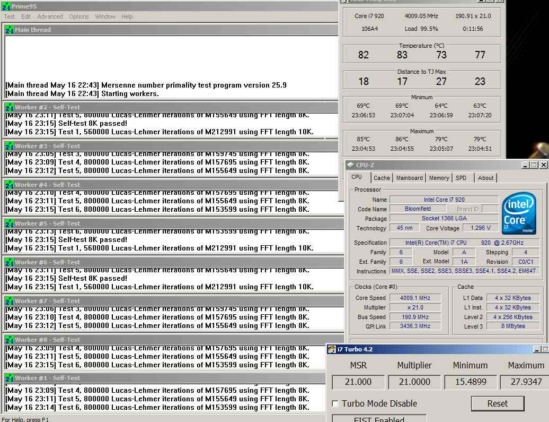Open the Edit menu in Prime95
This screenshot has height=422, width=549.
[26, 16]
